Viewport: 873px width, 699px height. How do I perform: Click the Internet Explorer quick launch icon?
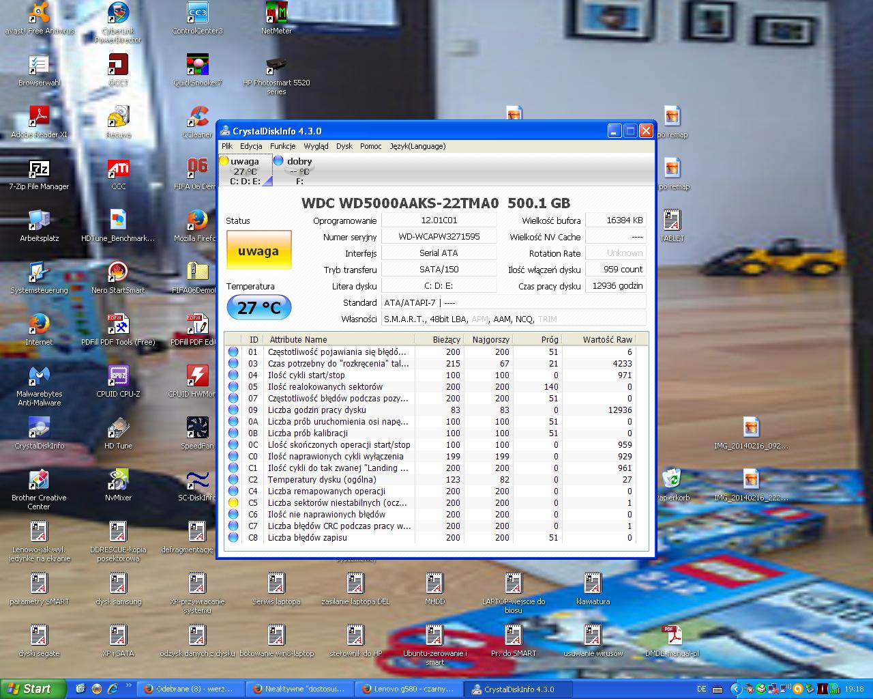tap(113, 689)
